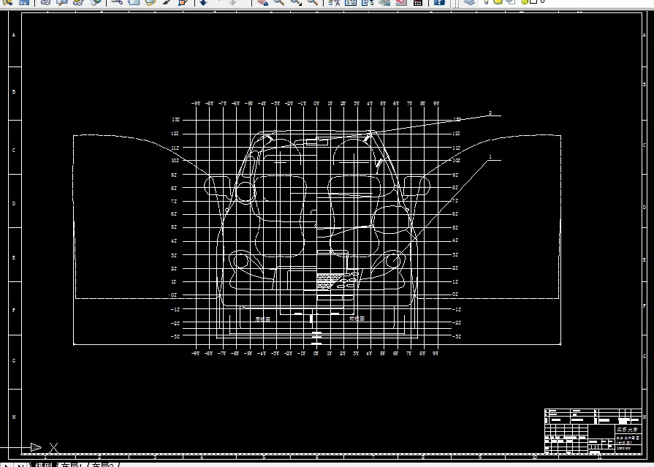
Task: Switch to the 布局2 layout tab
Action: 102,465
